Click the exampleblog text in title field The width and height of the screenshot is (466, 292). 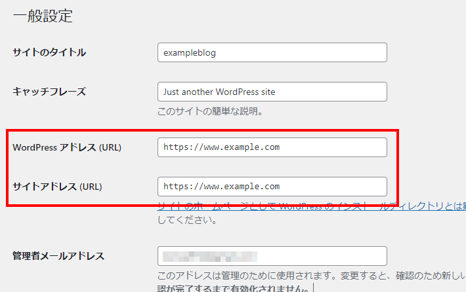(x=189, y=53)
